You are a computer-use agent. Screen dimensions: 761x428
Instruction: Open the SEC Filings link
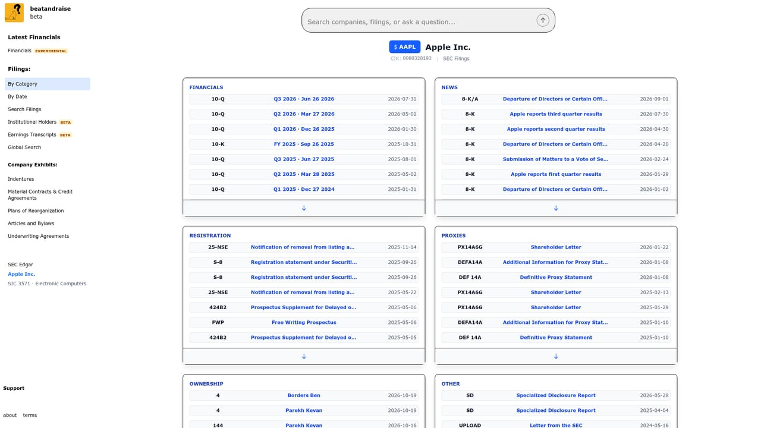pyautogui.click(x=456, y=59)
